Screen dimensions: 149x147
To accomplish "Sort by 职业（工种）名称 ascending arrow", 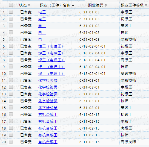I will coord(73,5).
